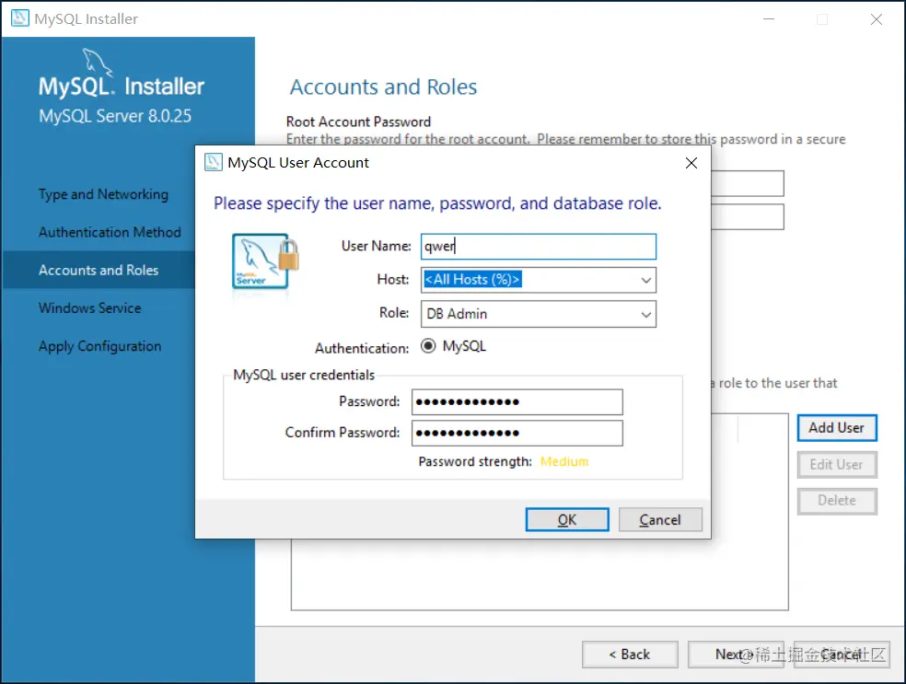Image resolution: width=906 pixels, height=684 pixels.
Task: Click the MySQL Server 8.0.25 version text
Action: [115, 116]
